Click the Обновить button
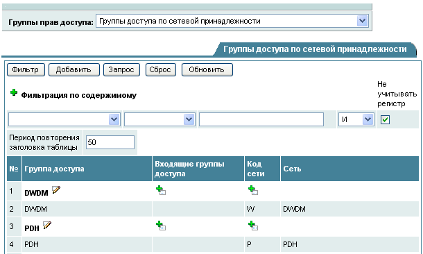Image resolution: width=423 pixels, height=254 pixels. (x=207, y=69)
